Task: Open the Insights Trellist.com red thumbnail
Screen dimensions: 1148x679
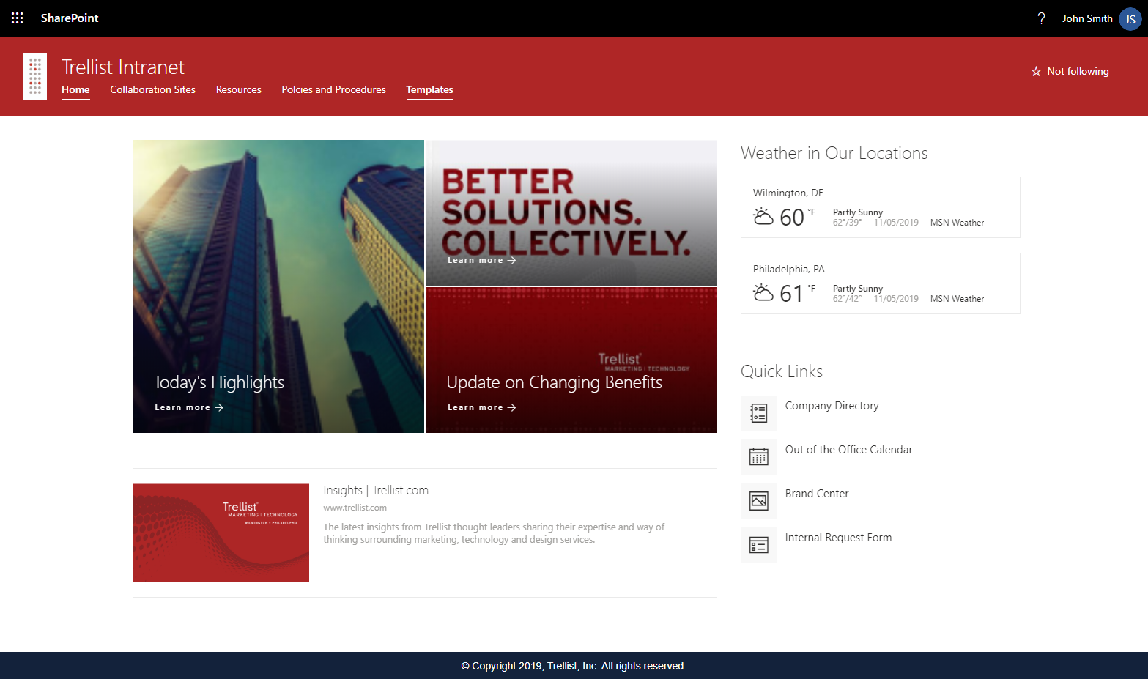Action: [221, 533]
